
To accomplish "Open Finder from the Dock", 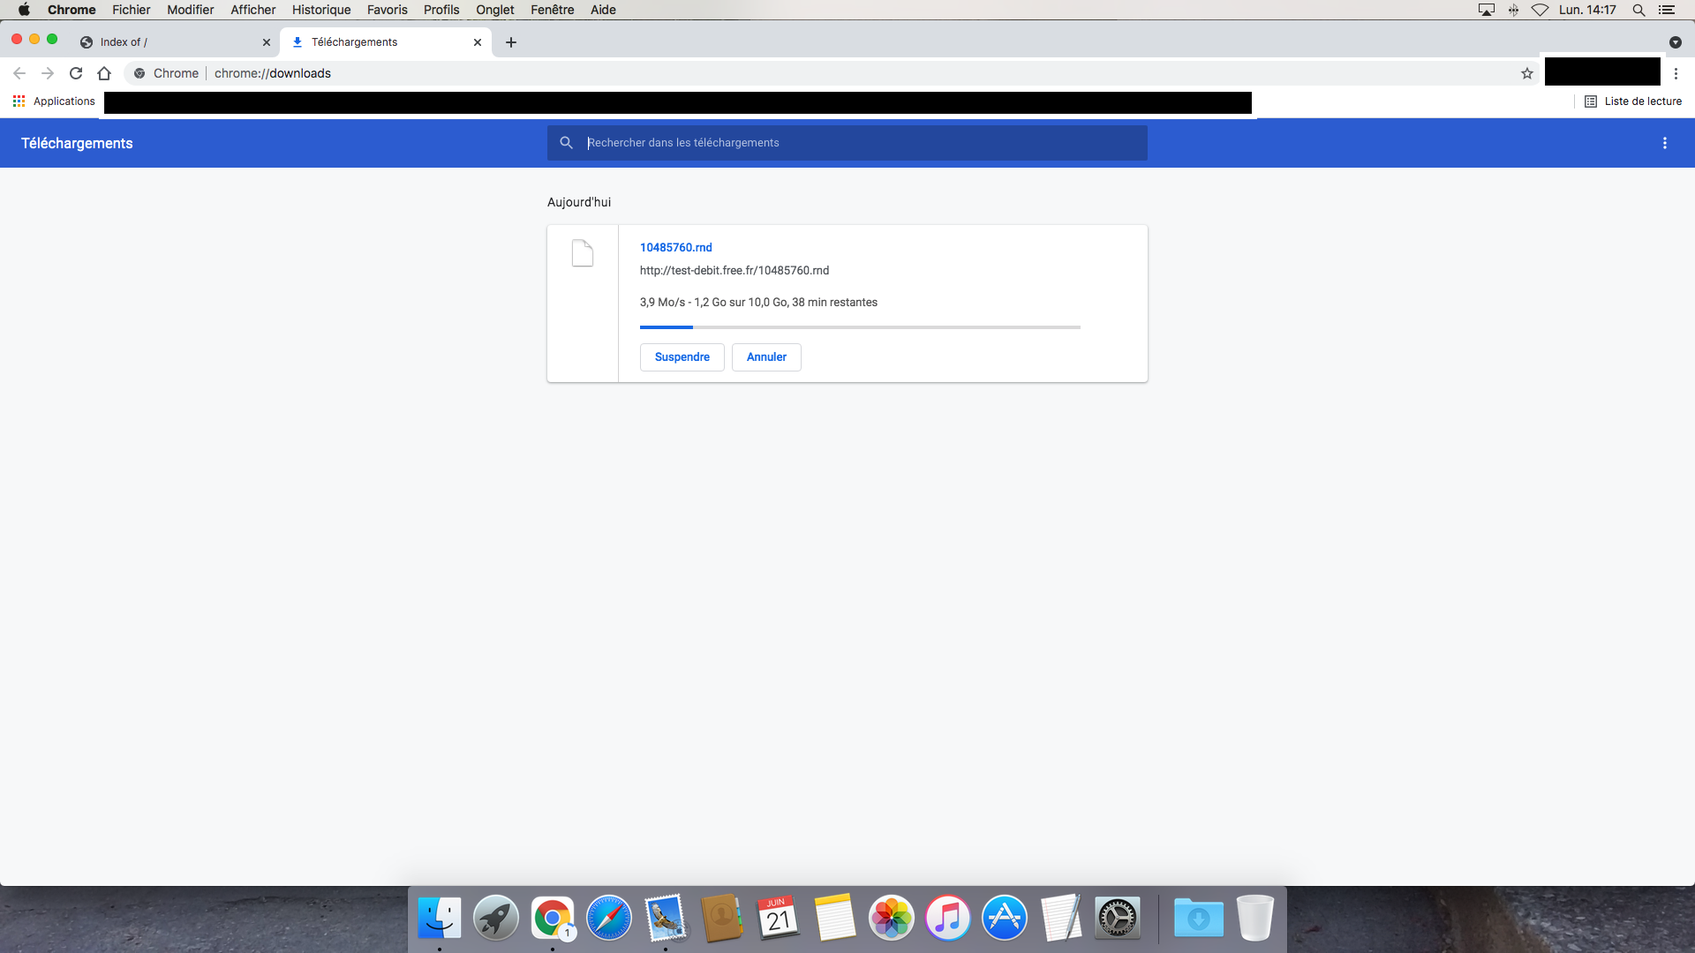I will coord(440,919).
